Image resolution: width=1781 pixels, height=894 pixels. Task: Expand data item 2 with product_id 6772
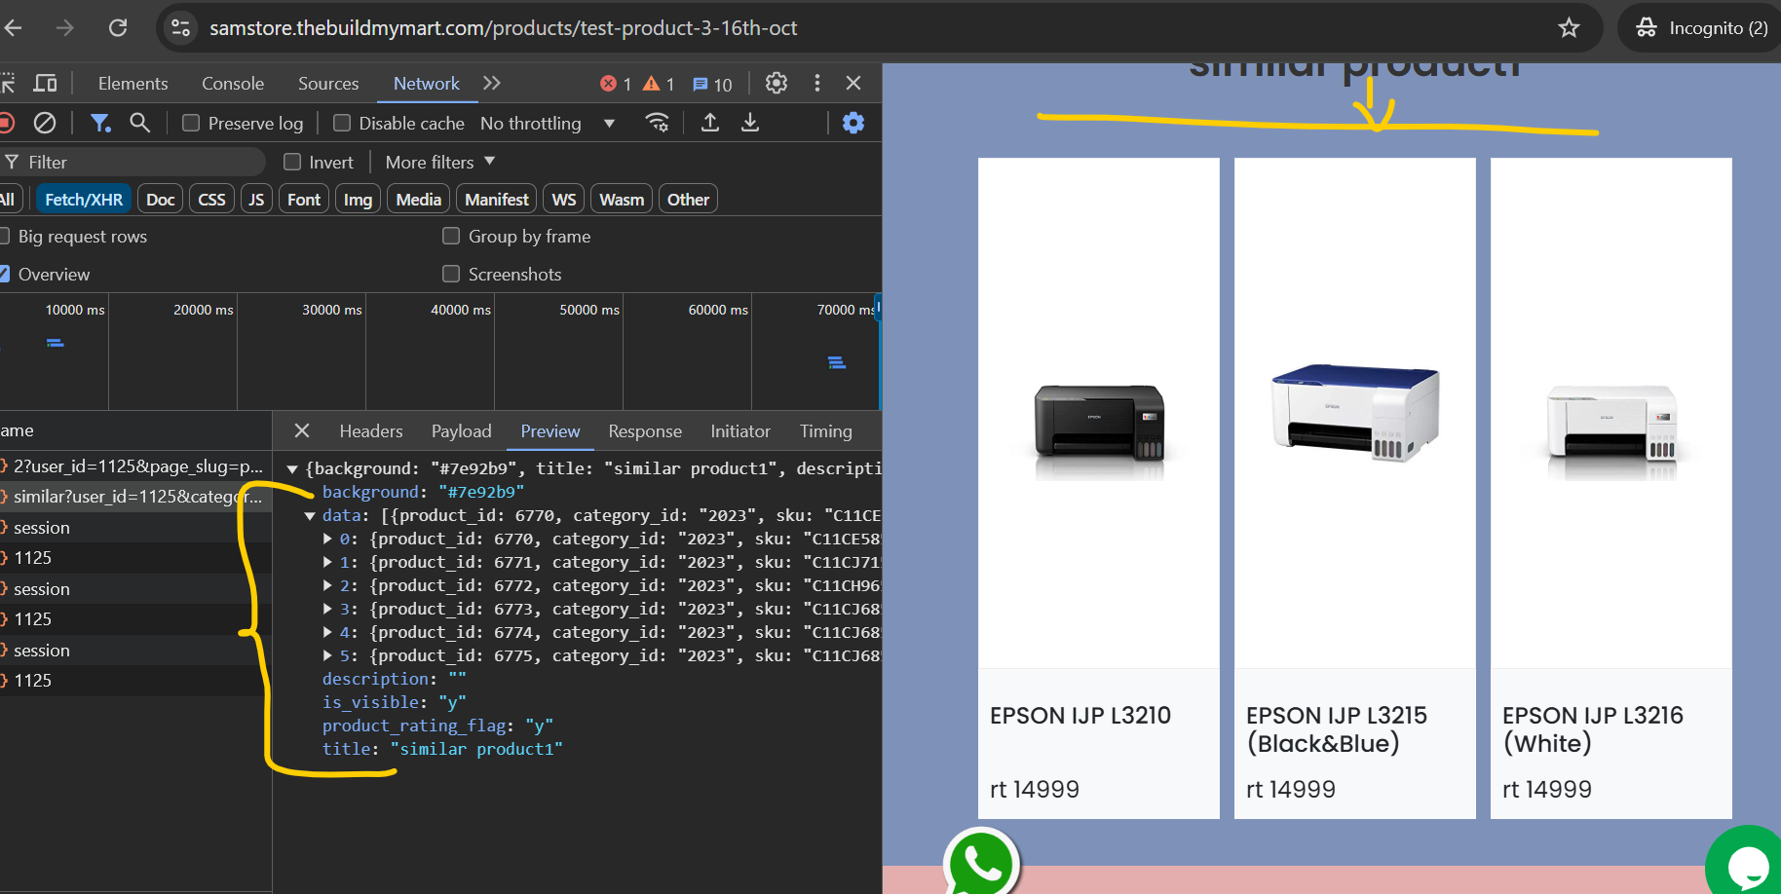coord(327,585)
